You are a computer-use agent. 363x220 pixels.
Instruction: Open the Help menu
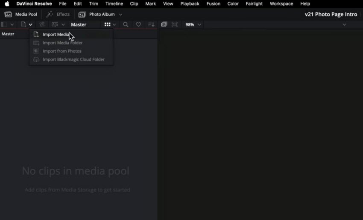click(305, 4)
